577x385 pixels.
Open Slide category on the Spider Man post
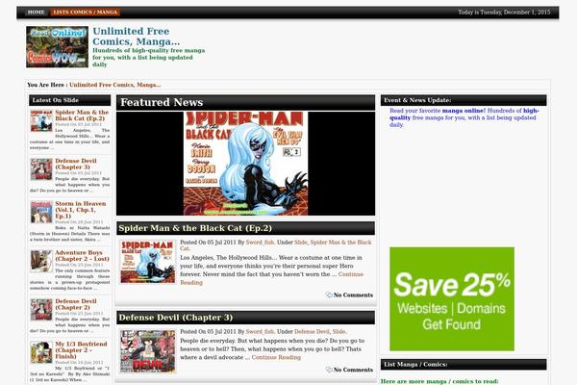click(301, 242)
